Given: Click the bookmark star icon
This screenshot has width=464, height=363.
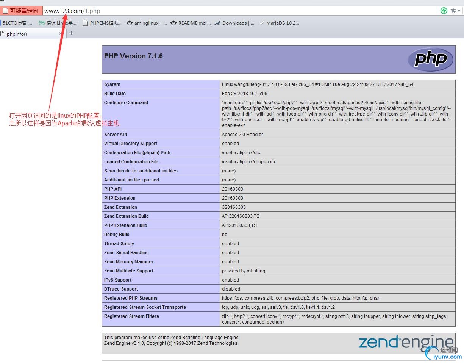Looking at the screenshot, I should coord(453,11).
